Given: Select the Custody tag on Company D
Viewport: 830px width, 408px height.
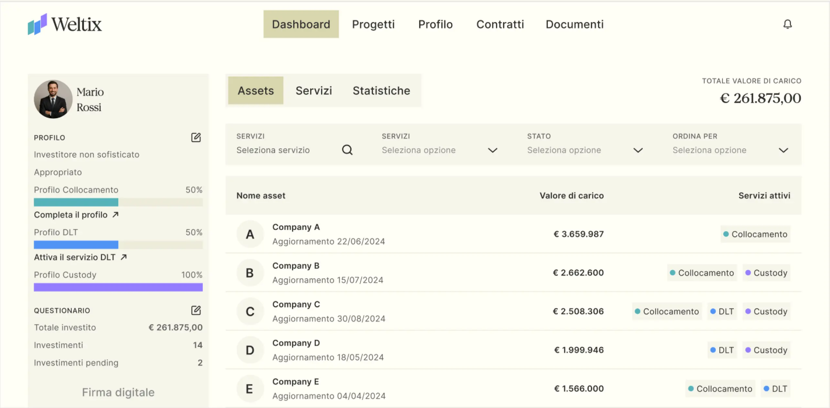Looking at the screenshot, I should [x=766, y=350].
